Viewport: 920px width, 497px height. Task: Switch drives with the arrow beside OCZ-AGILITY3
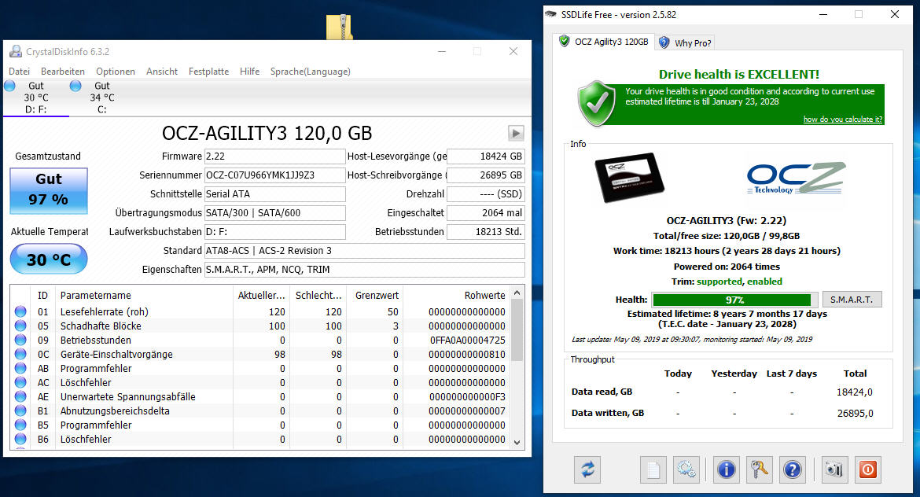[515, 133]
